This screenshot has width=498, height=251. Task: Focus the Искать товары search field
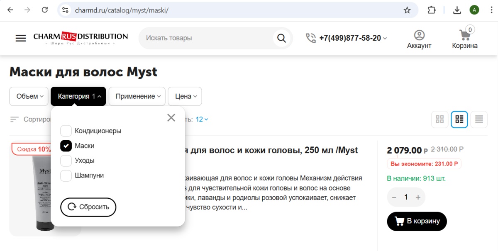click(x=207, y=38)
